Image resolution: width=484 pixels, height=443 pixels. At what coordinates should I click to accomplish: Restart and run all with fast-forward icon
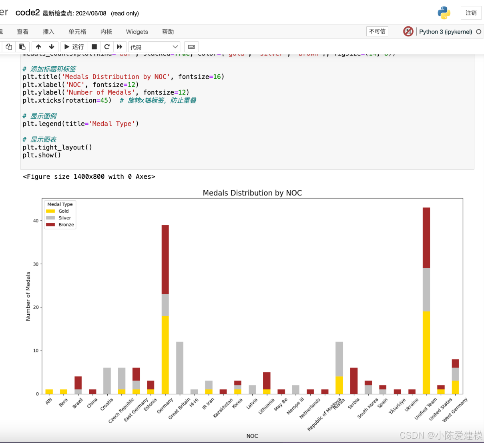[120, 47]
